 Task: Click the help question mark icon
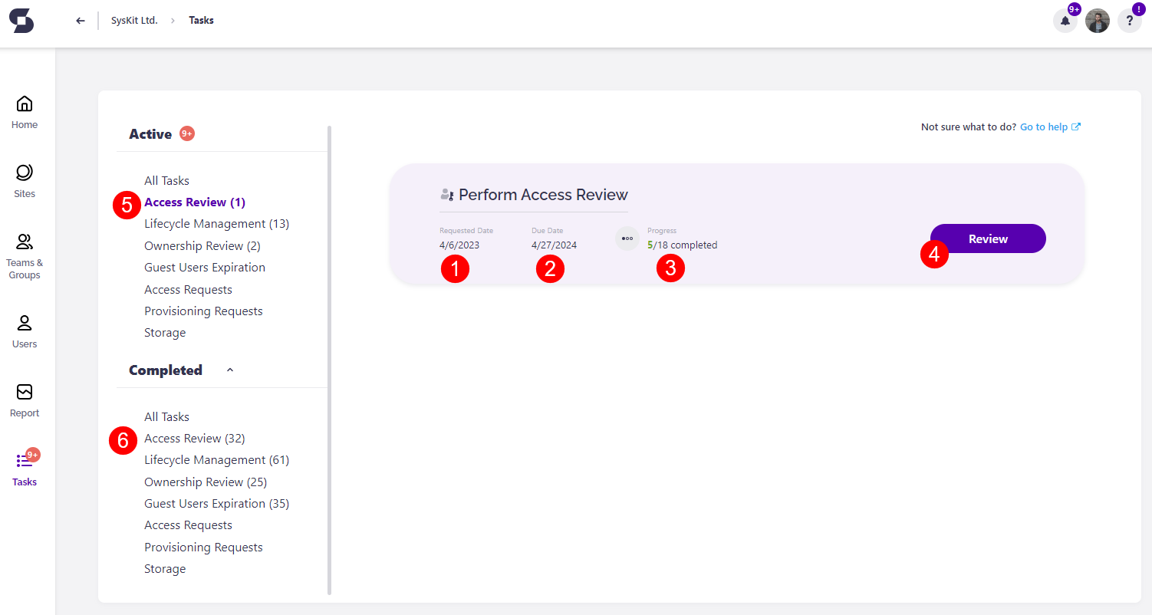[1130, 21]
